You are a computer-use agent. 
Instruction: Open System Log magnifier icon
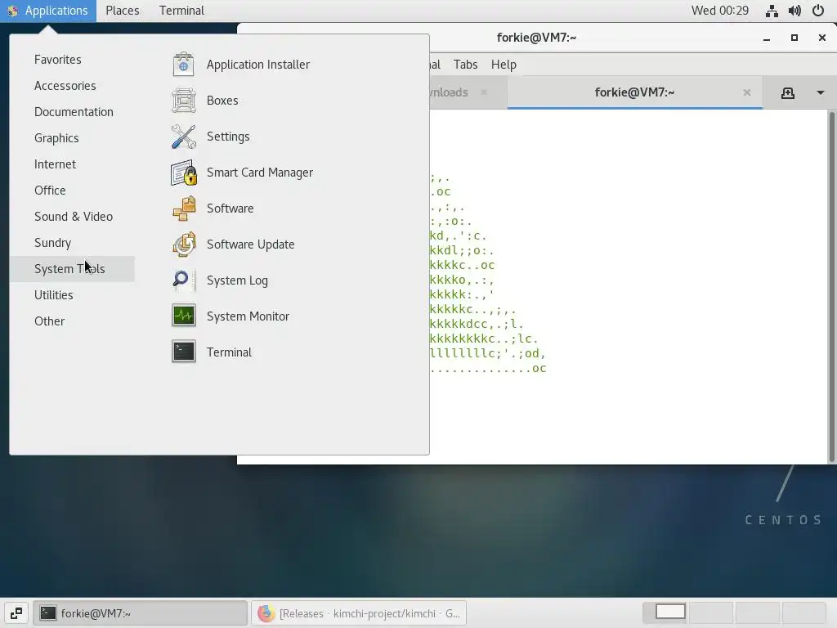(x=184, y=280)
